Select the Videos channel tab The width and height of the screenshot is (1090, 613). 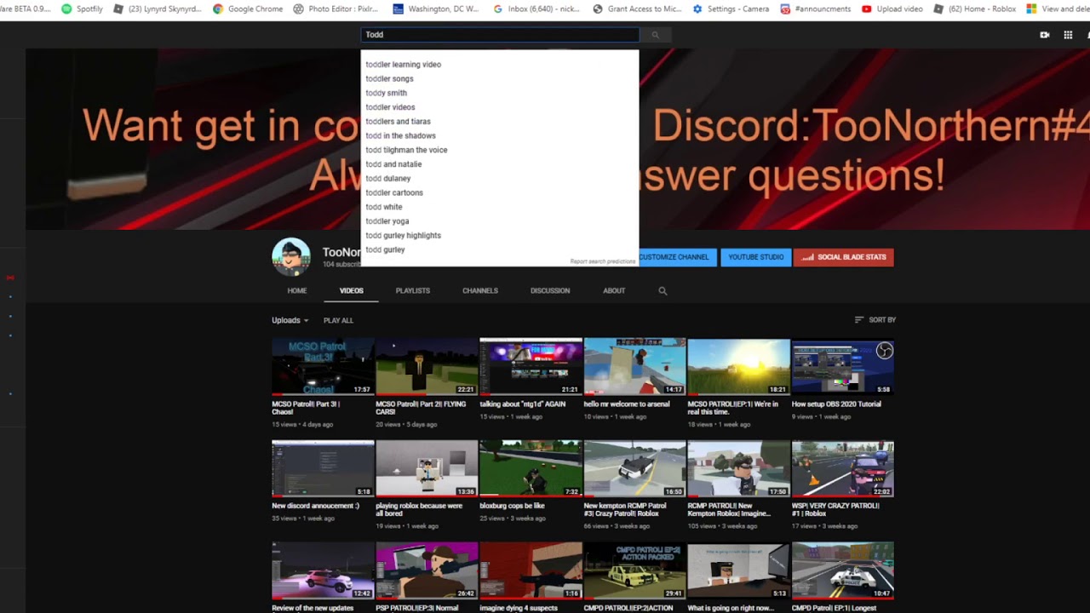(352, 291)
